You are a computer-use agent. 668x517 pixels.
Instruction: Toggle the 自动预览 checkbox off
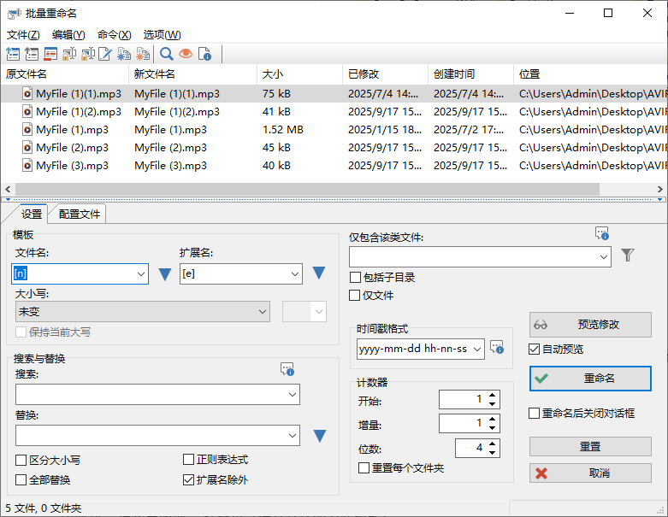[535, 350]
